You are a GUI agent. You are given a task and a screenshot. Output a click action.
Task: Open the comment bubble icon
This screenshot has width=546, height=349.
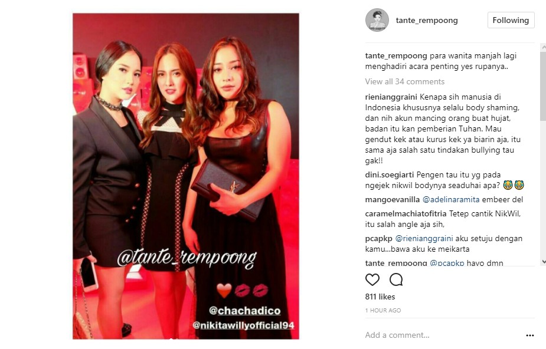pos(396,279)
